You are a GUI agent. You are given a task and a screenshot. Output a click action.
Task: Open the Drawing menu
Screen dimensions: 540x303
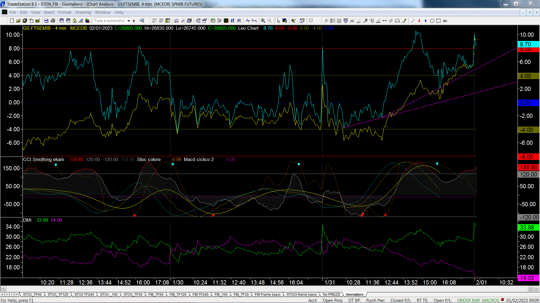(x=83, y=12)
